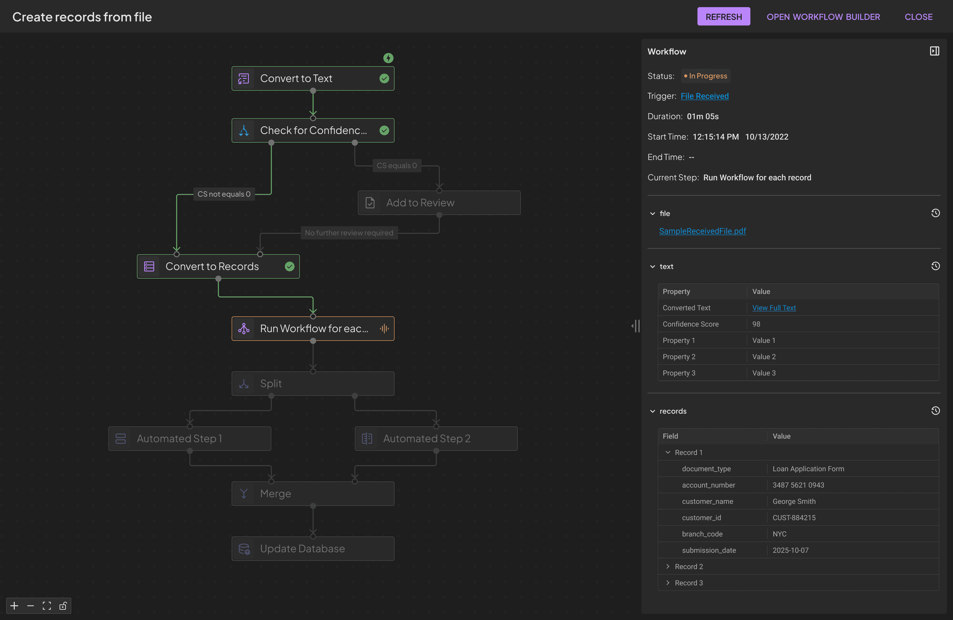Expand Record 2 in the records table
Screen dimensions: 953x620
(668, 566)
